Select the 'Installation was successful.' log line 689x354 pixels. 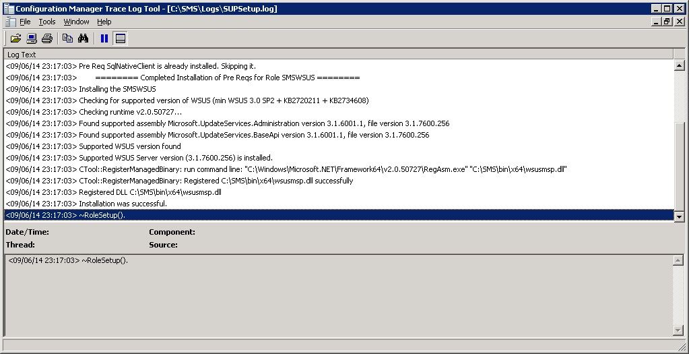pyautogui.click(x=123, y=204)
